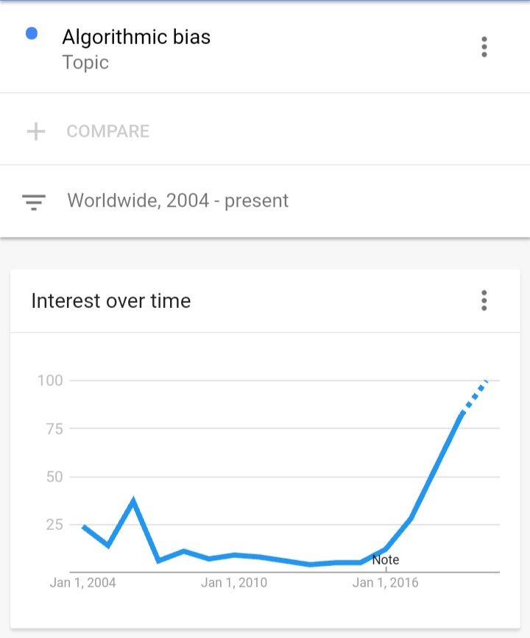Viewport: 530px width, 638px height.
Task: Click the Topic label under the term
Action: click(85, 62)
